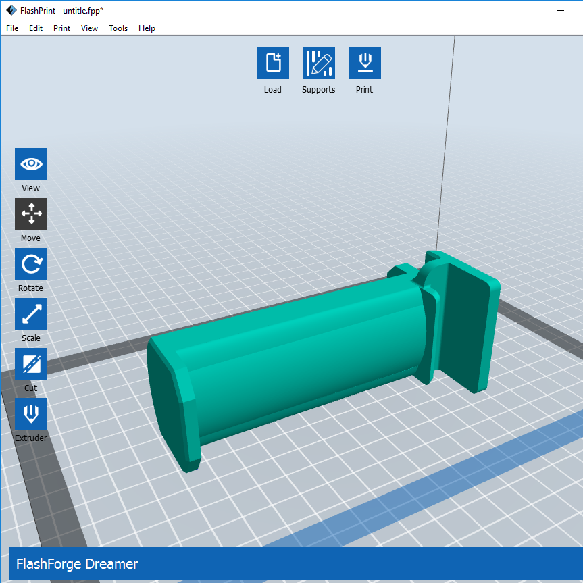Screen dimensions: 583x583
Task: Click the Load label under icon
Action: tap(272, 90)
